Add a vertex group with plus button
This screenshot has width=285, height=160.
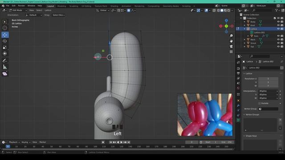280,120
